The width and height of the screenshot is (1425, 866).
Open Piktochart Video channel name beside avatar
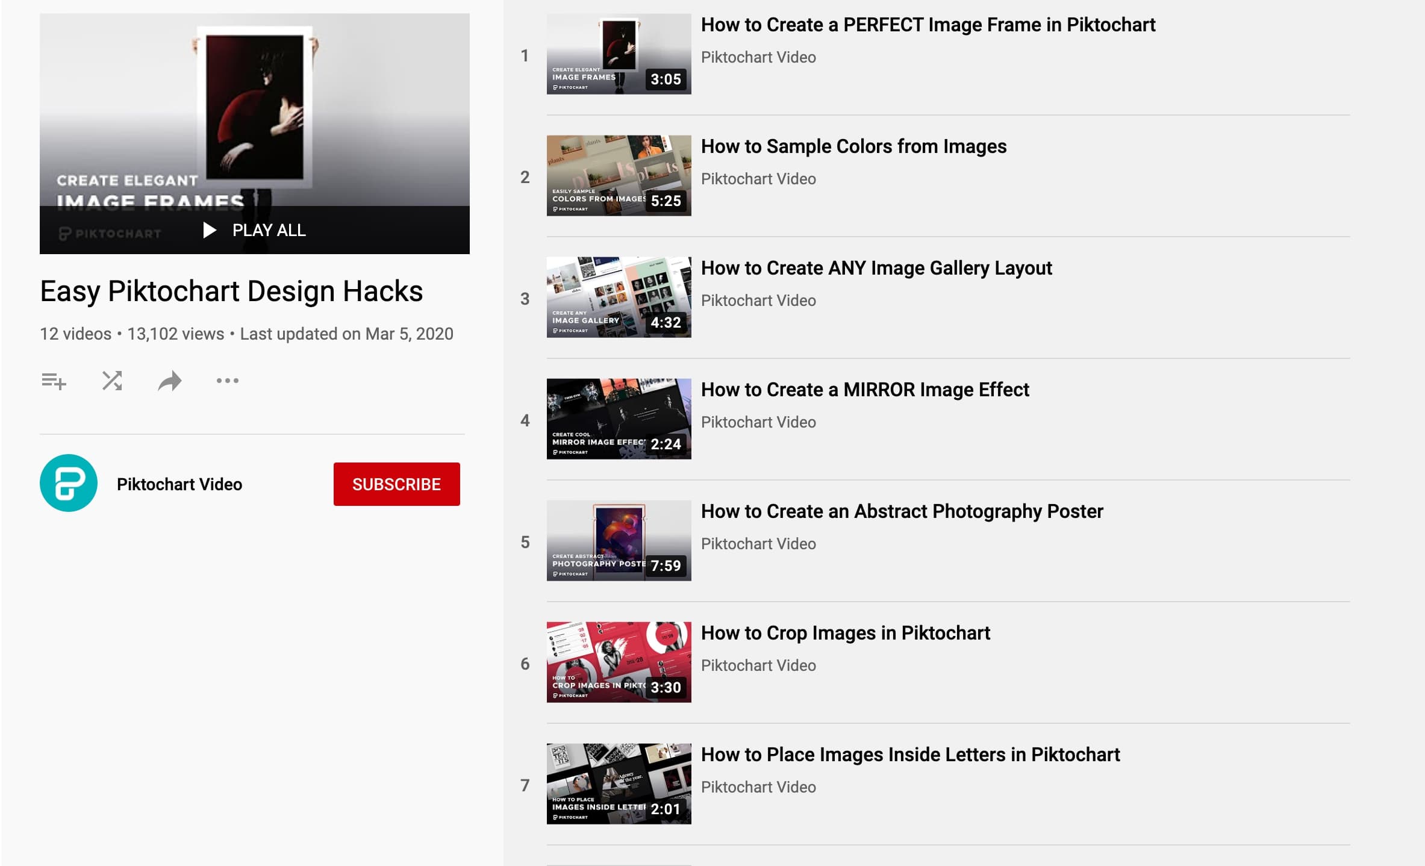point(179,484)
